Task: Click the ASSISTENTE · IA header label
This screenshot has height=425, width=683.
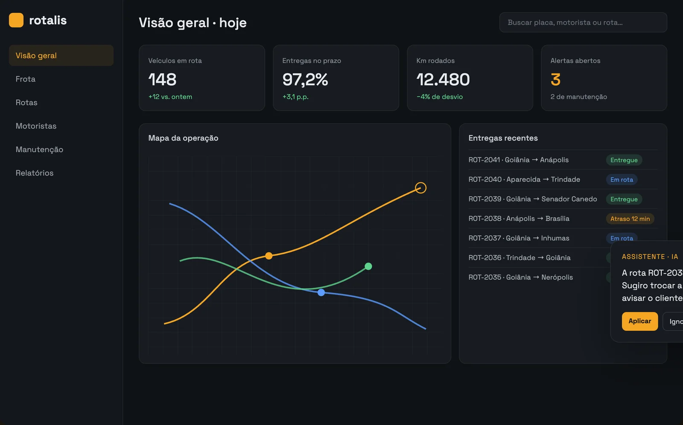Action: pos(650,257)
